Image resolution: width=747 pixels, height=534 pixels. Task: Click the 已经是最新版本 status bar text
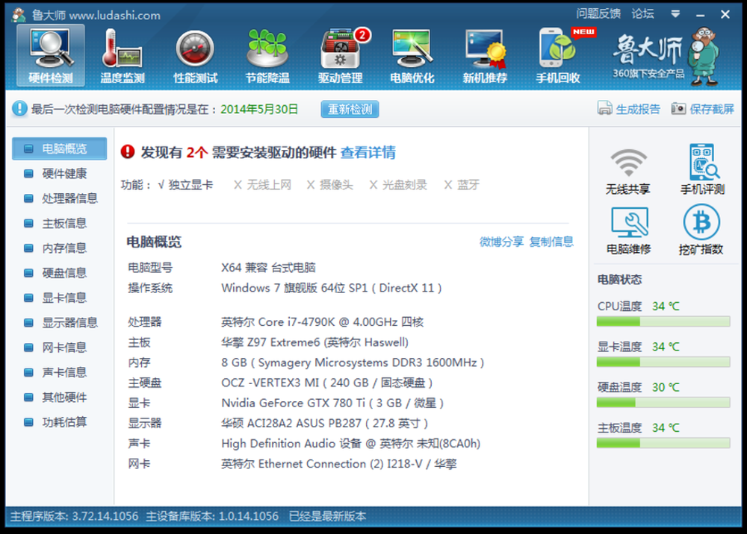pyautogui.click(x=327, y=516)
